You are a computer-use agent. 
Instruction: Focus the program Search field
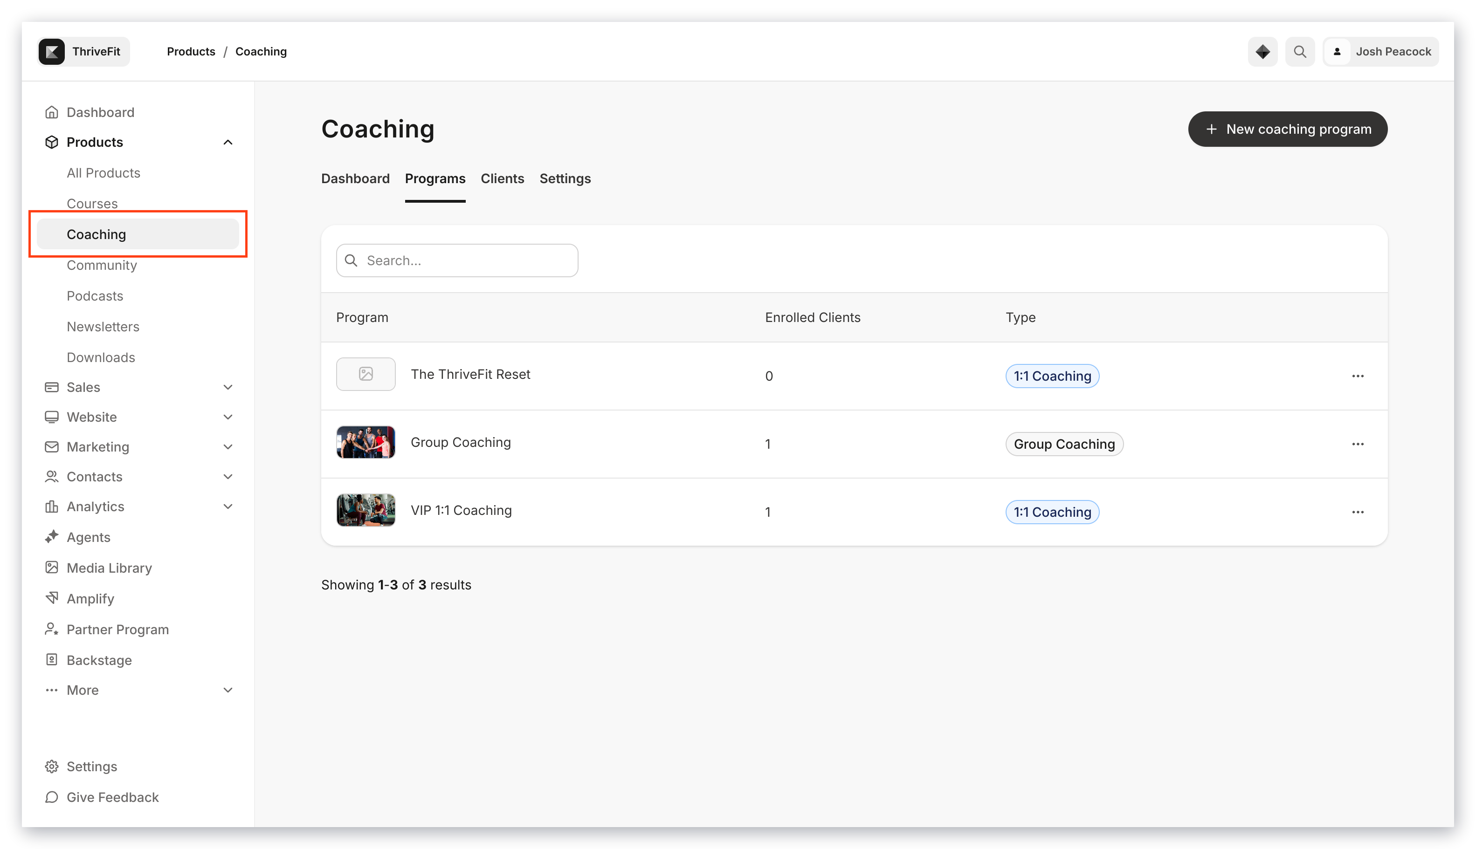click(457, 260)
